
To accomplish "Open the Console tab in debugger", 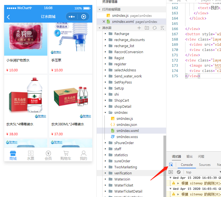I will (187, 165).
